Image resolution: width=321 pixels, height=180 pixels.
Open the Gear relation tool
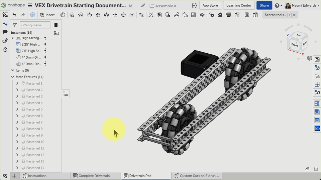[x=212, y=15]
